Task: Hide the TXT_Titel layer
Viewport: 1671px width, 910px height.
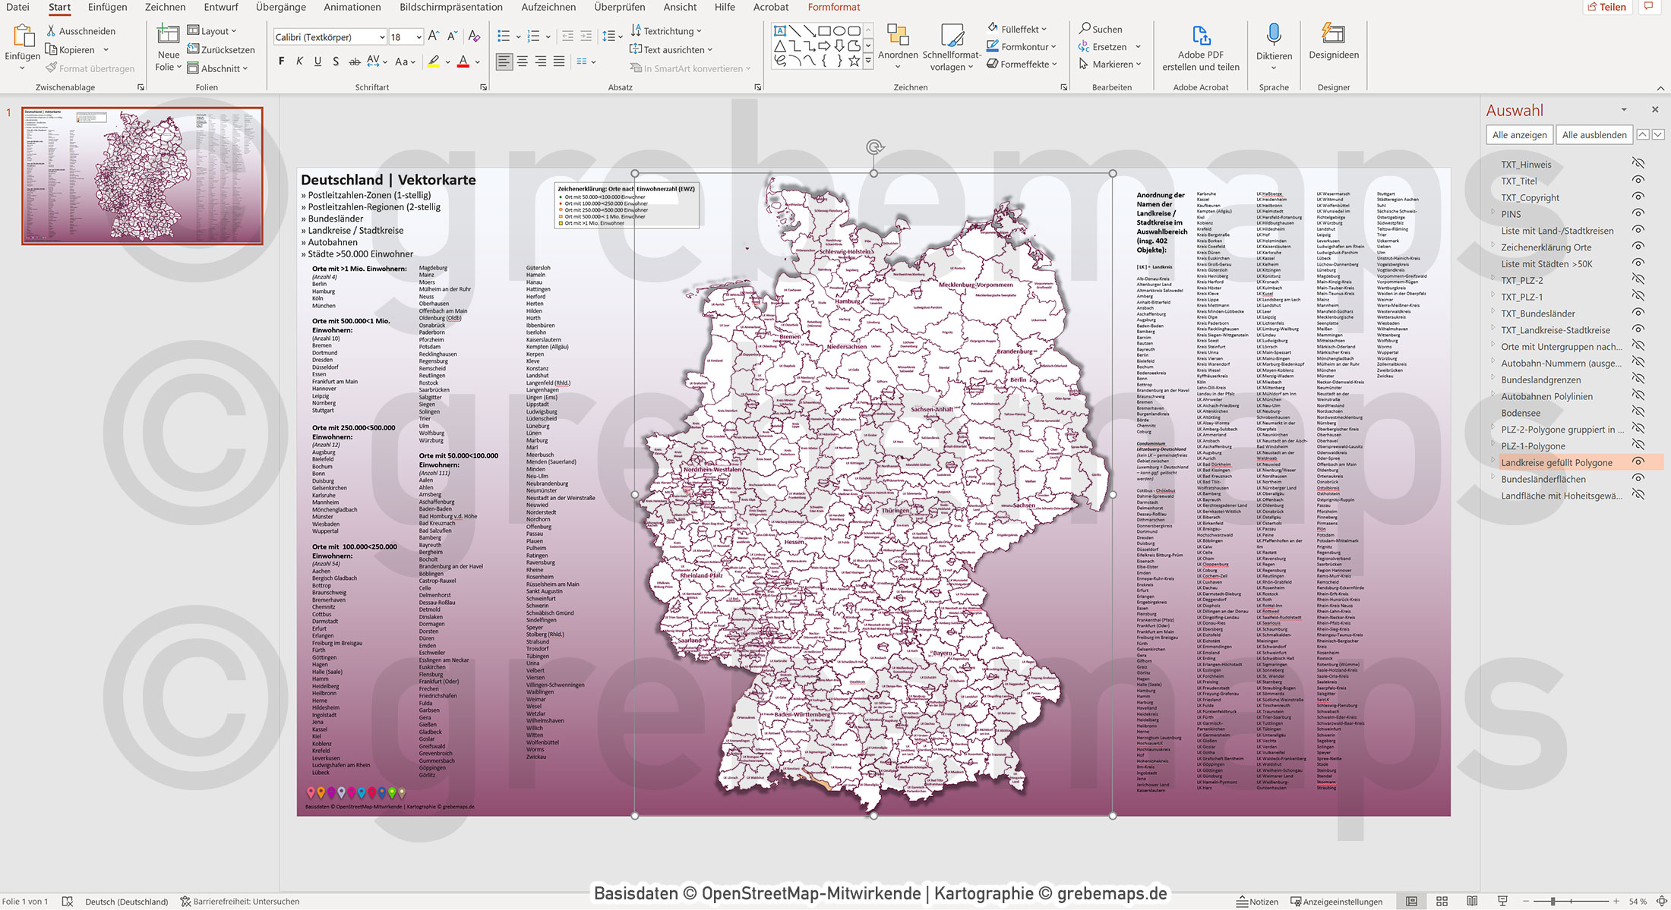Action: pyautogui.click(x=1638, y=181)
